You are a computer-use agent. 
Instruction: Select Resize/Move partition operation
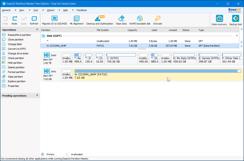coord(19,35)
